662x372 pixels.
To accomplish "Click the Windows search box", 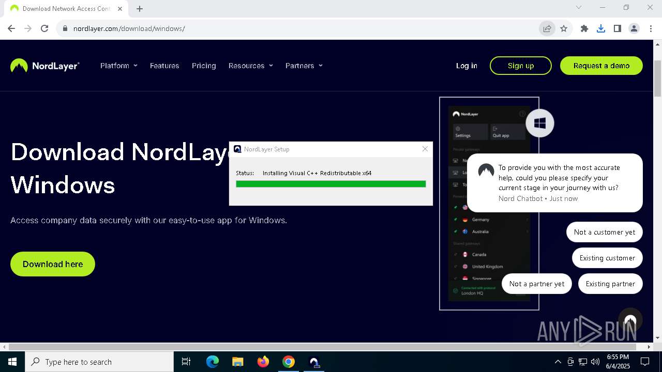I will 99,362.
